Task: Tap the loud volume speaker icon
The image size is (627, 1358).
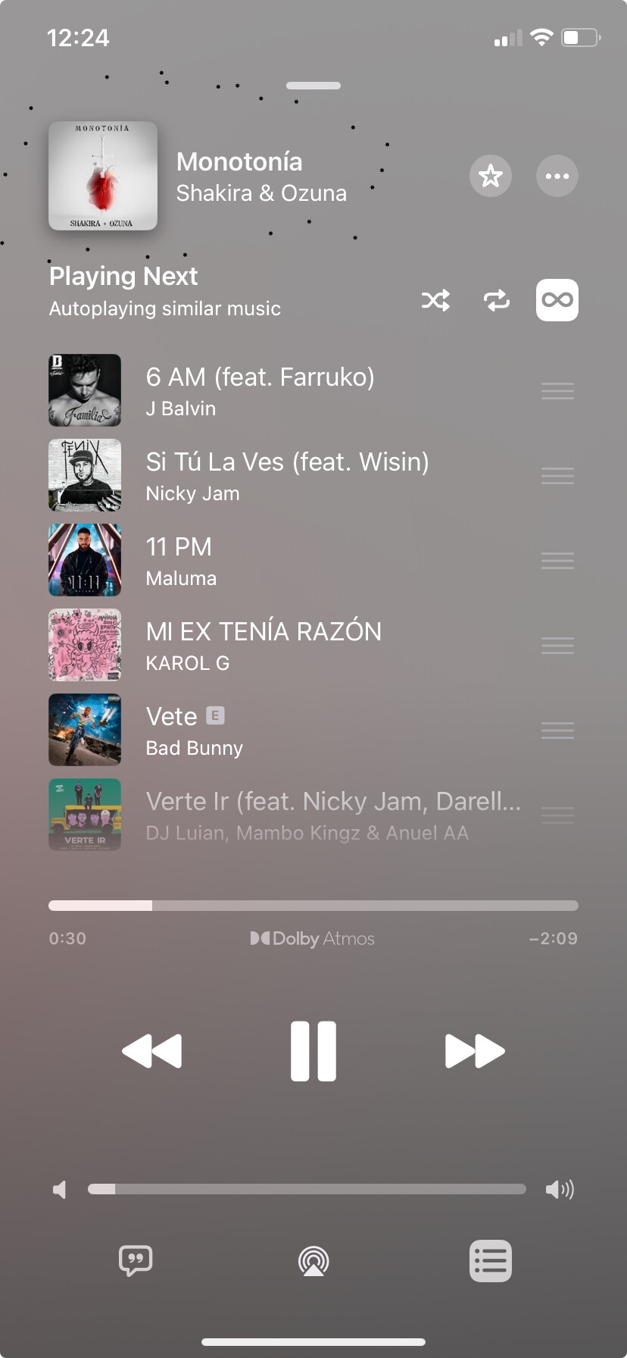Action: click(560, 1189)
